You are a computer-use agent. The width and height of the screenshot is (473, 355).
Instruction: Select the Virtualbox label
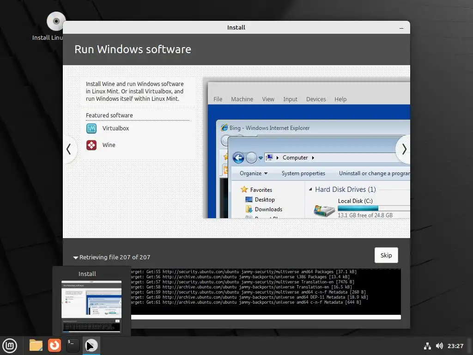tap(115, 129)
